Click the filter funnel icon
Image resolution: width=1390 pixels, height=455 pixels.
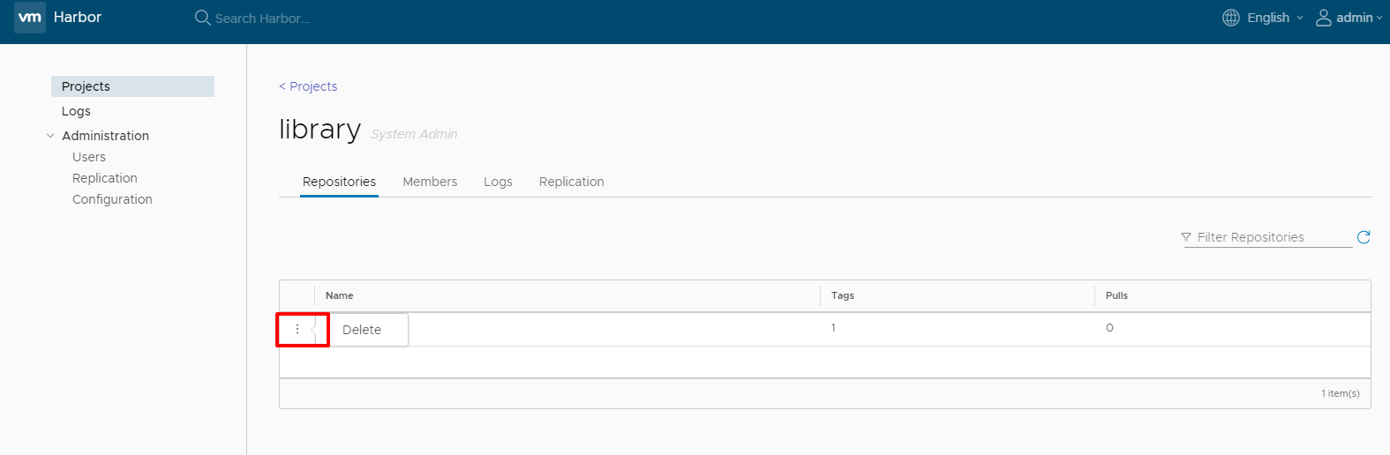(x=1186, y=237)
